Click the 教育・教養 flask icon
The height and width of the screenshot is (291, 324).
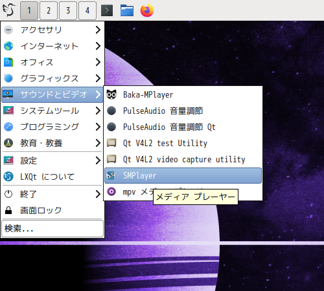tap(8, 143)
